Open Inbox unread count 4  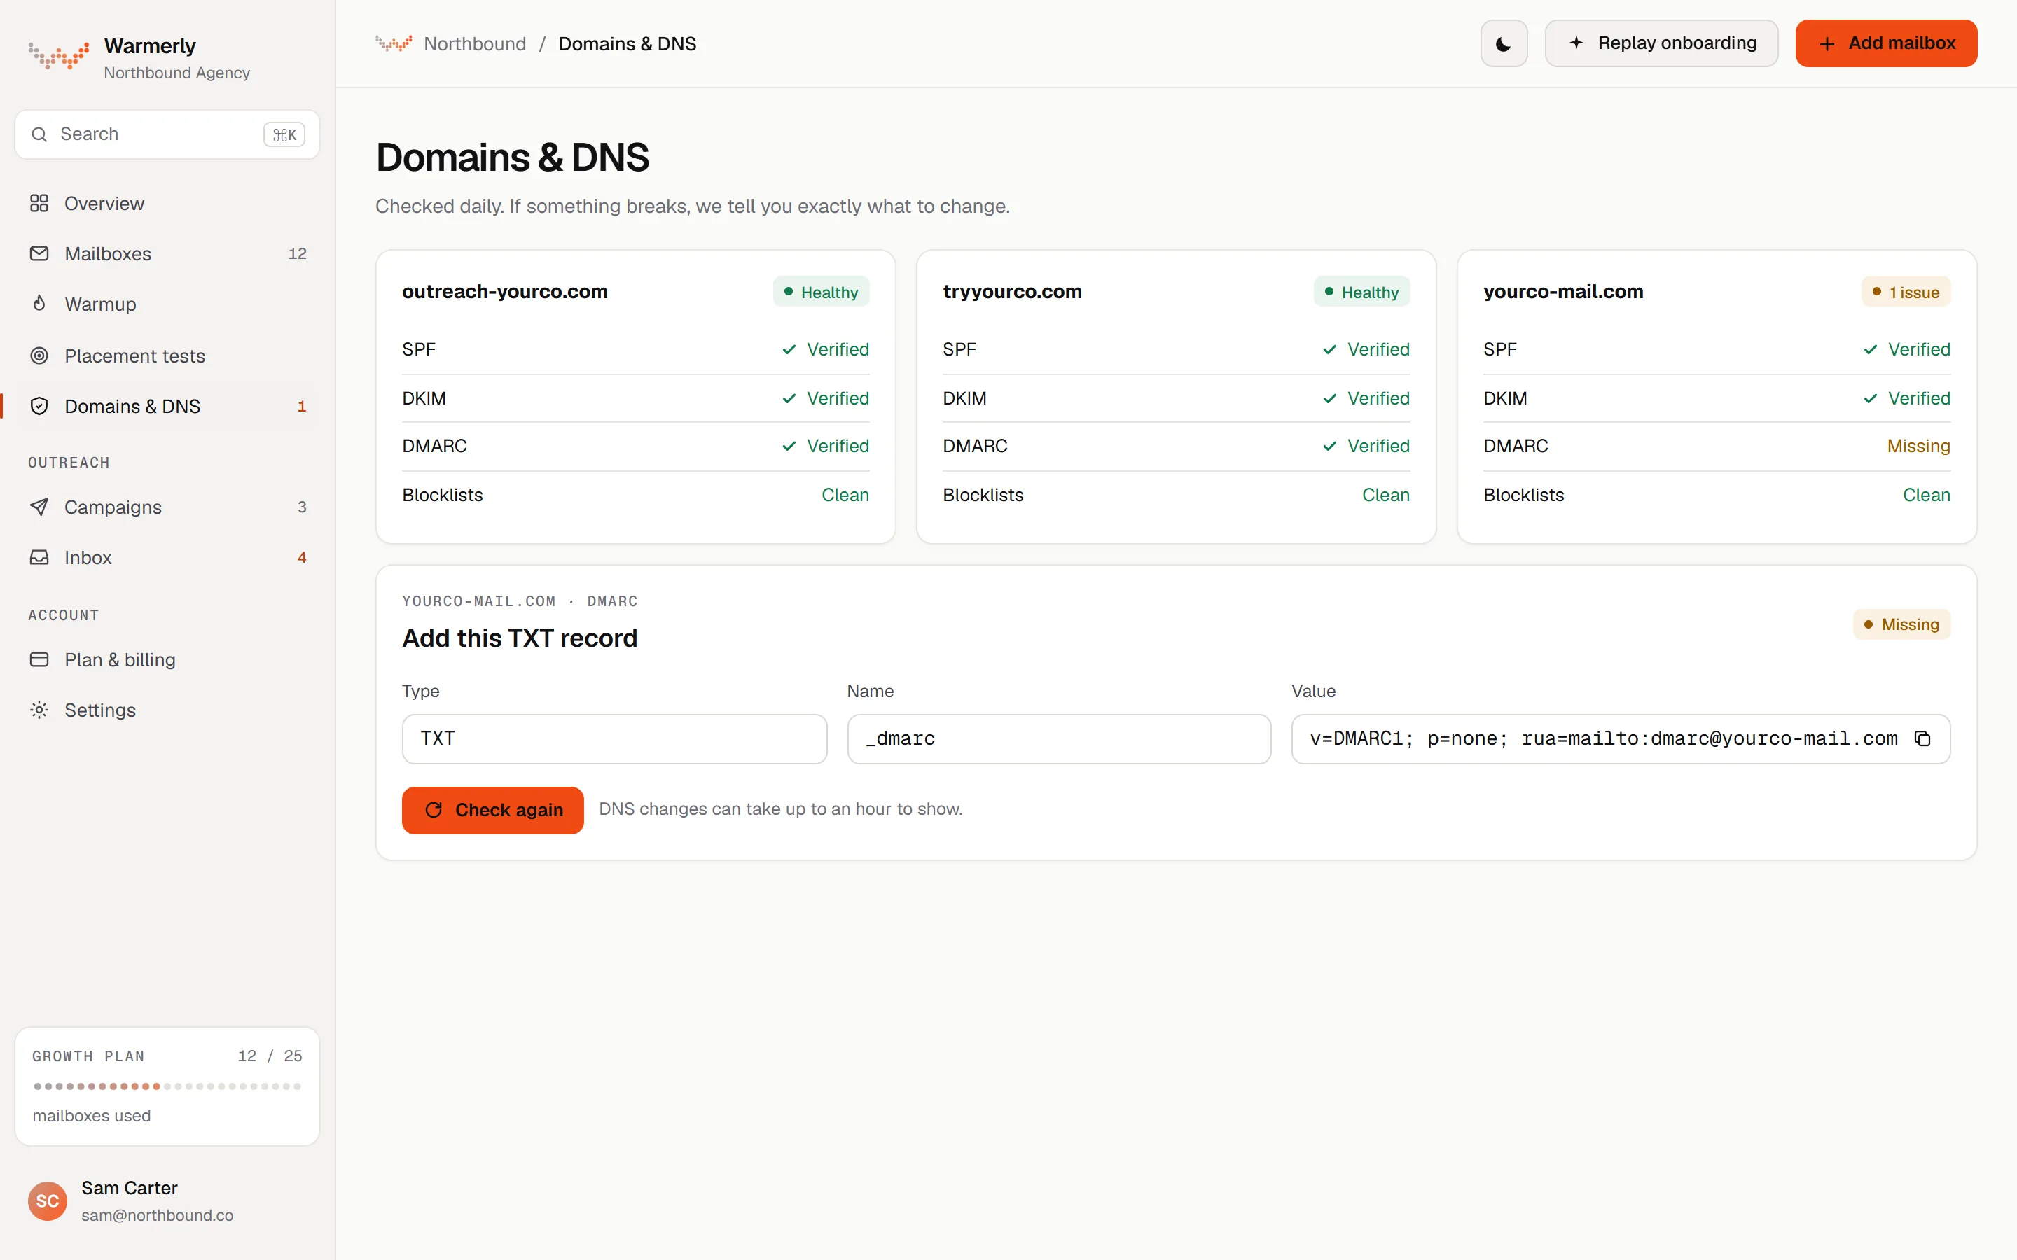point(302,557)
